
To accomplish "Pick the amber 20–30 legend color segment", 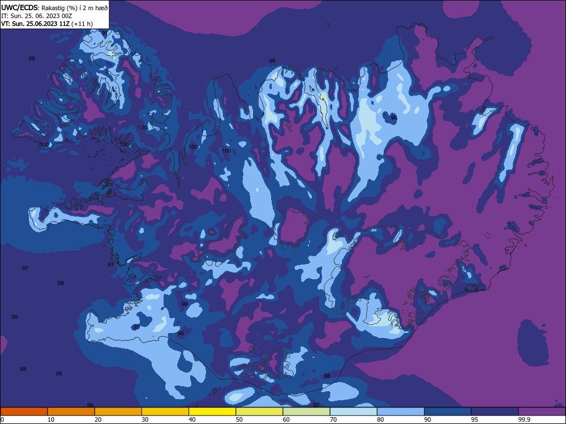I will (x=118, y=412).
